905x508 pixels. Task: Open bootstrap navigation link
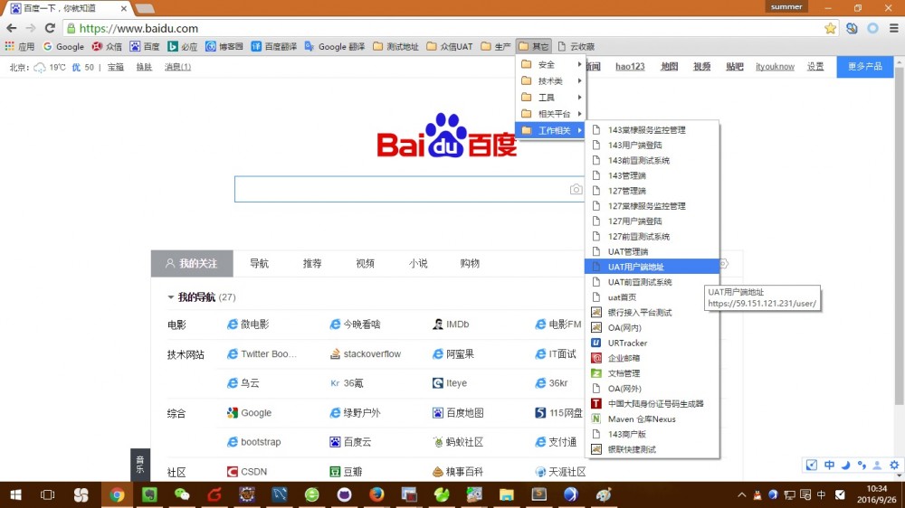click(254, 442)
